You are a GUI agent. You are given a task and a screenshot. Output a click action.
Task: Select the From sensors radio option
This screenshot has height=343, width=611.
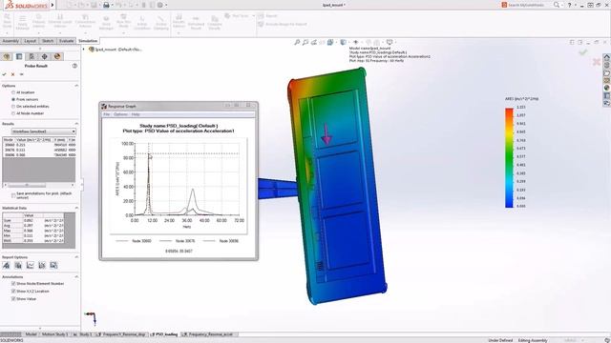[13, 99]
